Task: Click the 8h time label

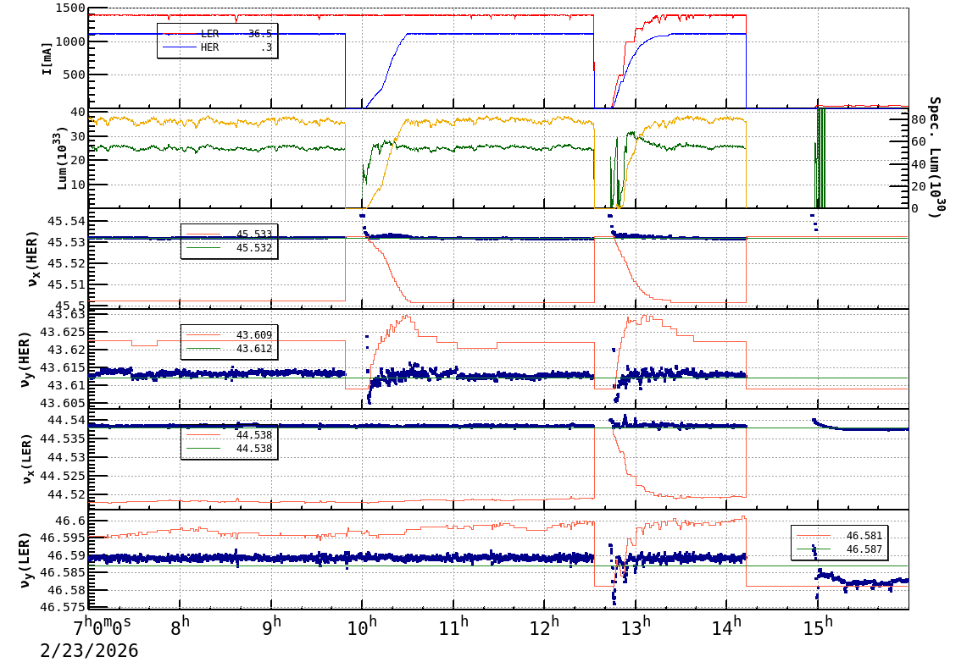Action: tap(181, 626)
